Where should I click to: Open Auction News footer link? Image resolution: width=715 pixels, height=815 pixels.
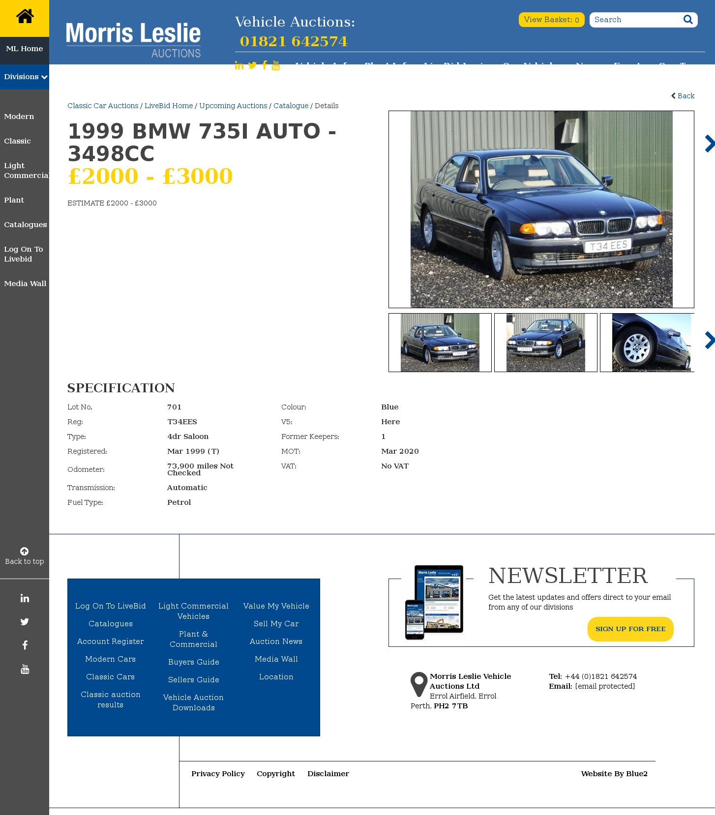(276, 641)
